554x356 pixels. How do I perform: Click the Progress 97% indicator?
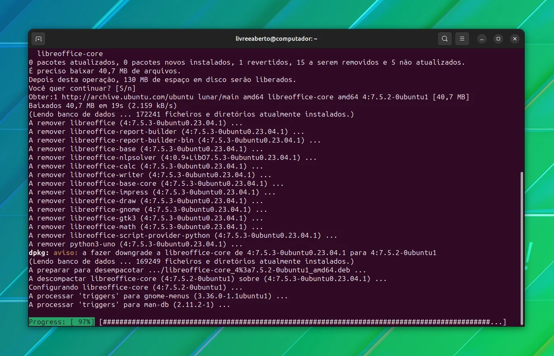pyautogui.click(x=62, y=322)
